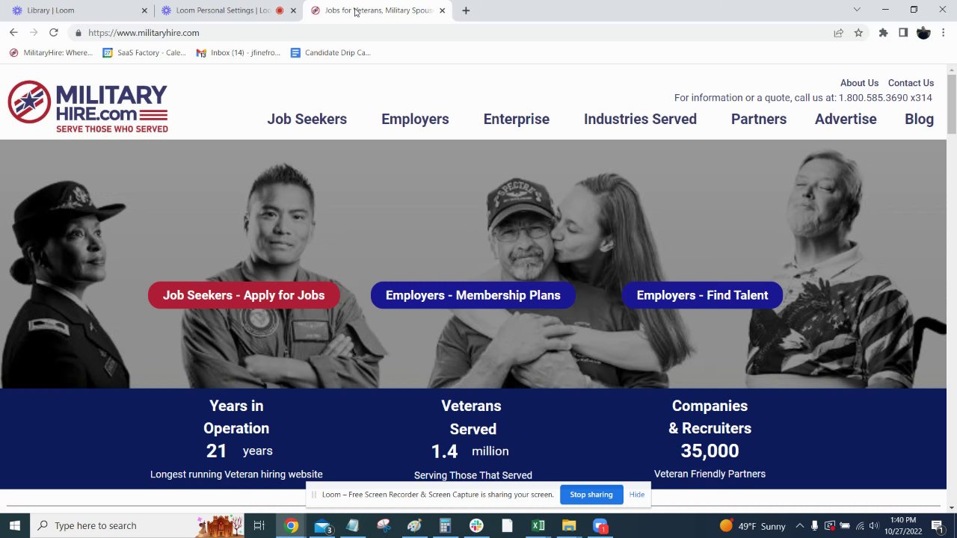This screenshot has height=538, width=957.
Task: Open Task View on the taskbar
Action: (x=259, y=525)
